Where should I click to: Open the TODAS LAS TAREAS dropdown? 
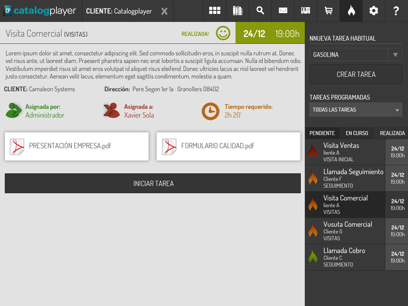click(x=356, y=110)
